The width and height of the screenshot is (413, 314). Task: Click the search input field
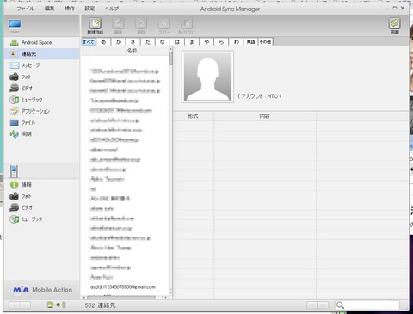pos(371,305)
